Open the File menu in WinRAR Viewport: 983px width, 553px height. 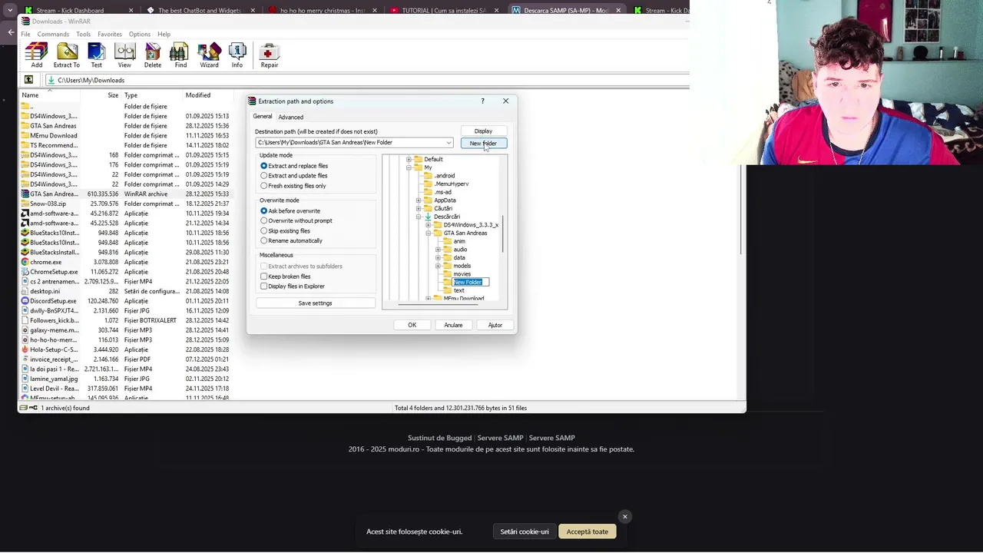tap(25, 35)
